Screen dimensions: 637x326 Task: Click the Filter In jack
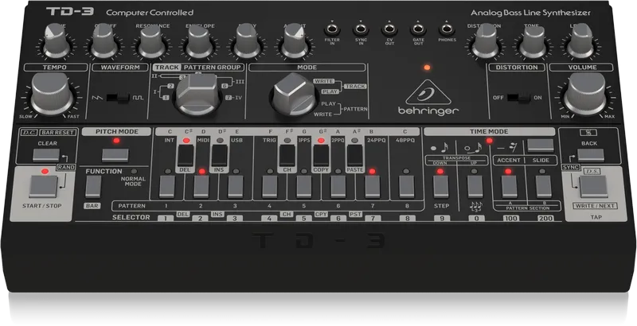point(332,29)
